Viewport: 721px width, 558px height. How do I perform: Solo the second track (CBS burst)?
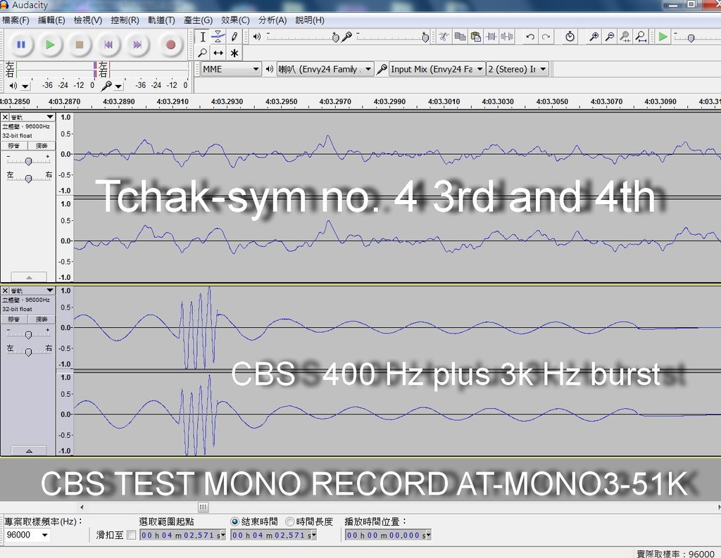click(x=42, y=319)
